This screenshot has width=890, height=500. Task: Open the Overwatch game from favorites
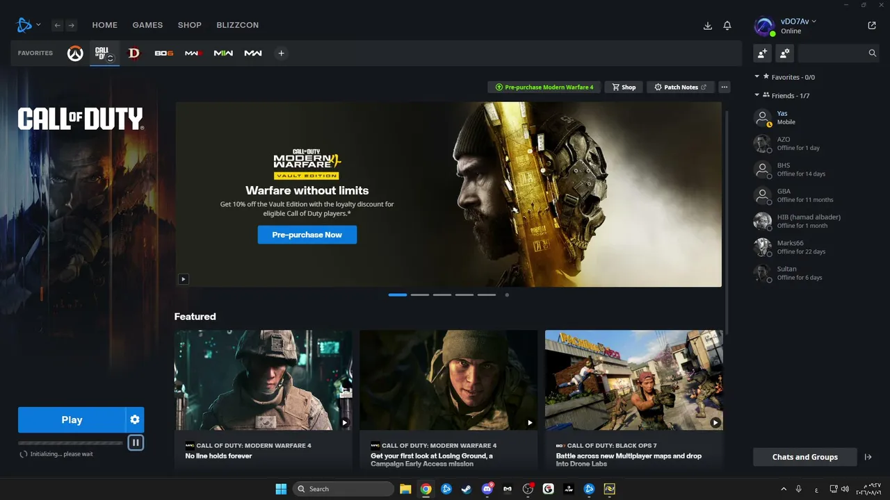pos(75,53)
